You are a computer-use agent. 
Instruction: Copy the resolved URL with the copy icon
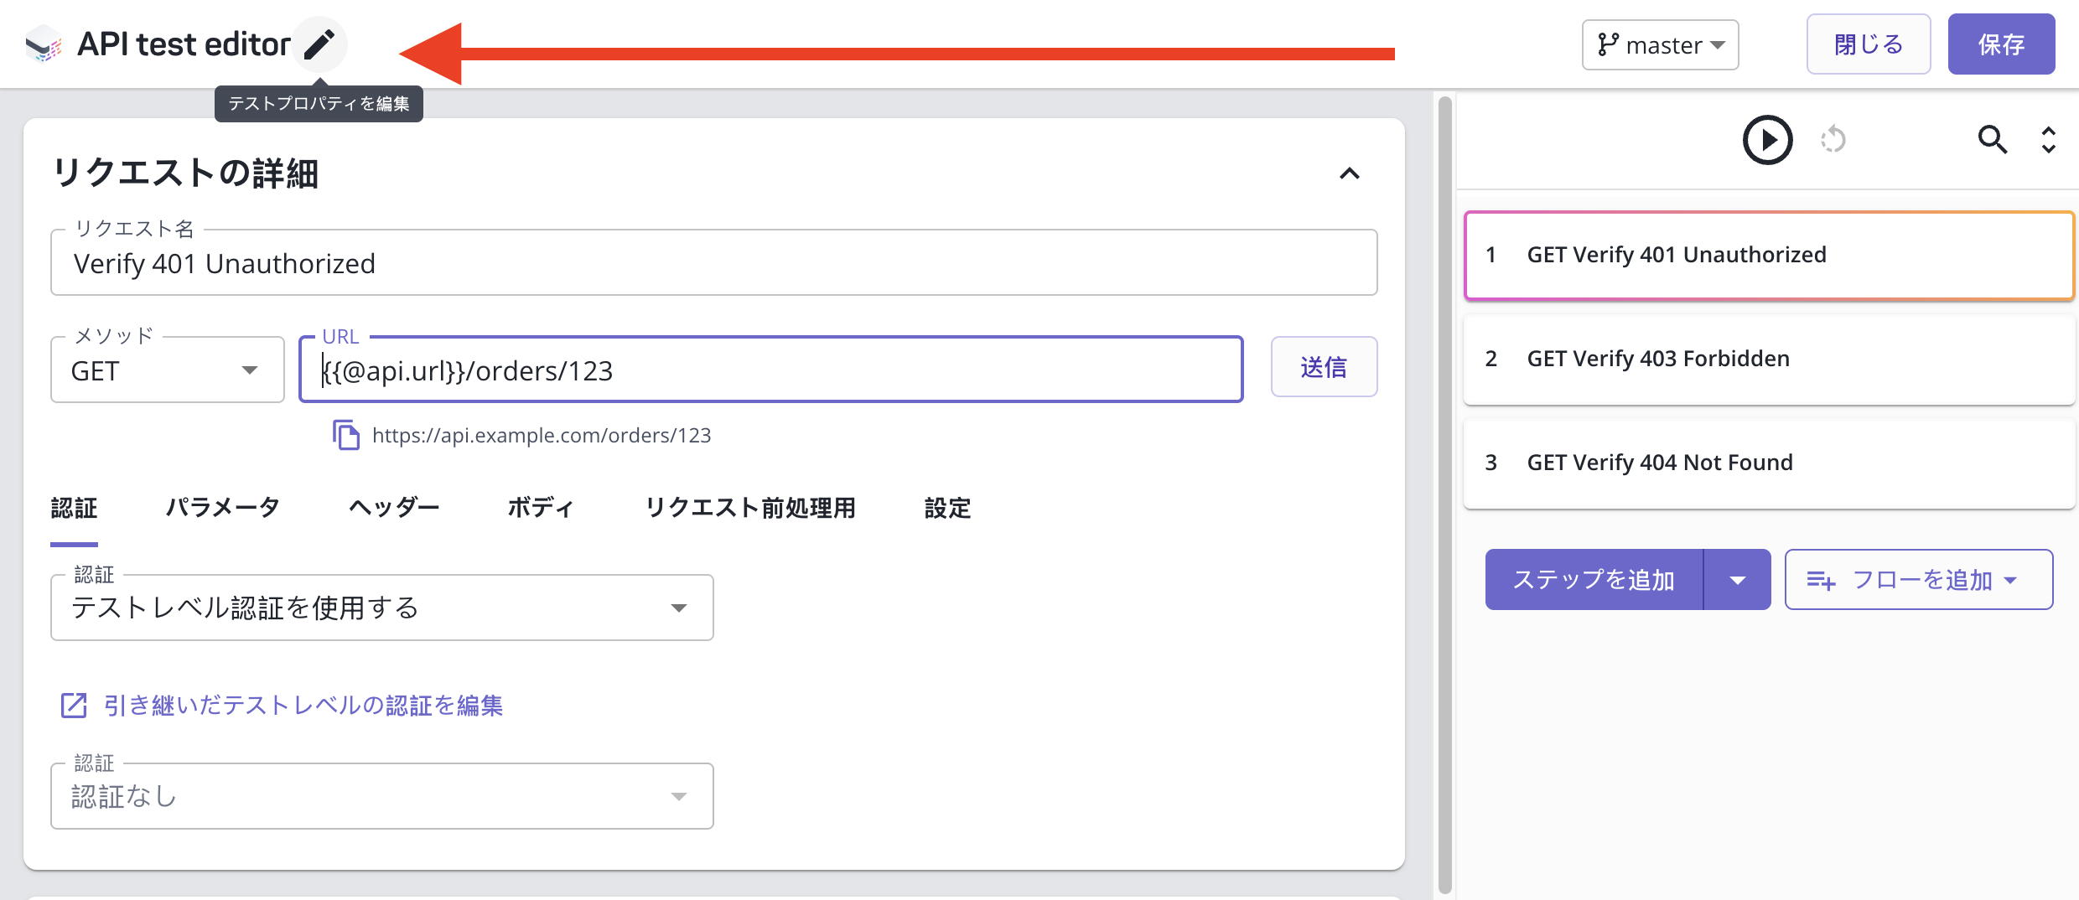tap(346, 435)
